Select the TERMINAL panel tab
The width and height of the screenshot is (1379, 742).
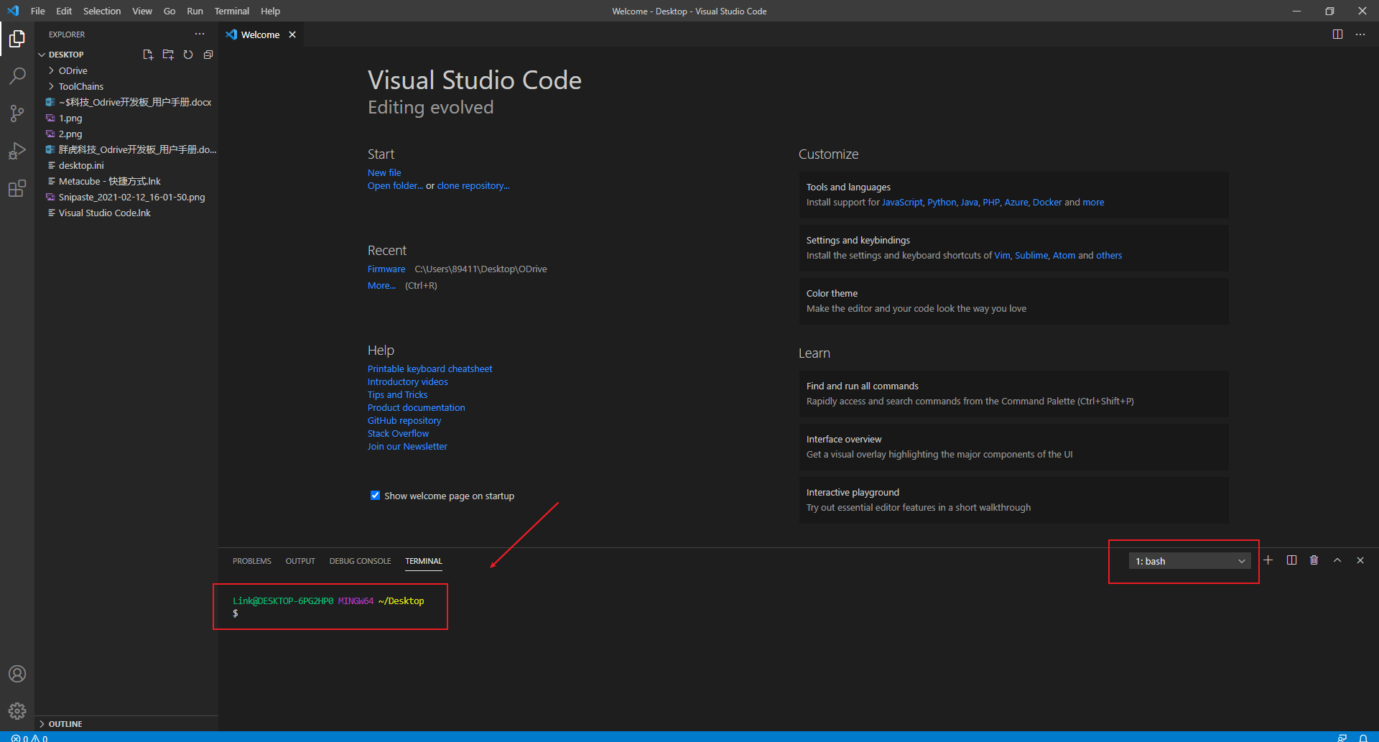click(424, 561)
